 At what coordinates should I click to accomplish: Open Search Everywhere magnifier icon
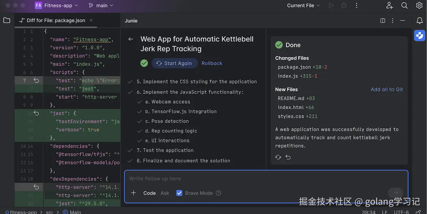tap(405, 6)
